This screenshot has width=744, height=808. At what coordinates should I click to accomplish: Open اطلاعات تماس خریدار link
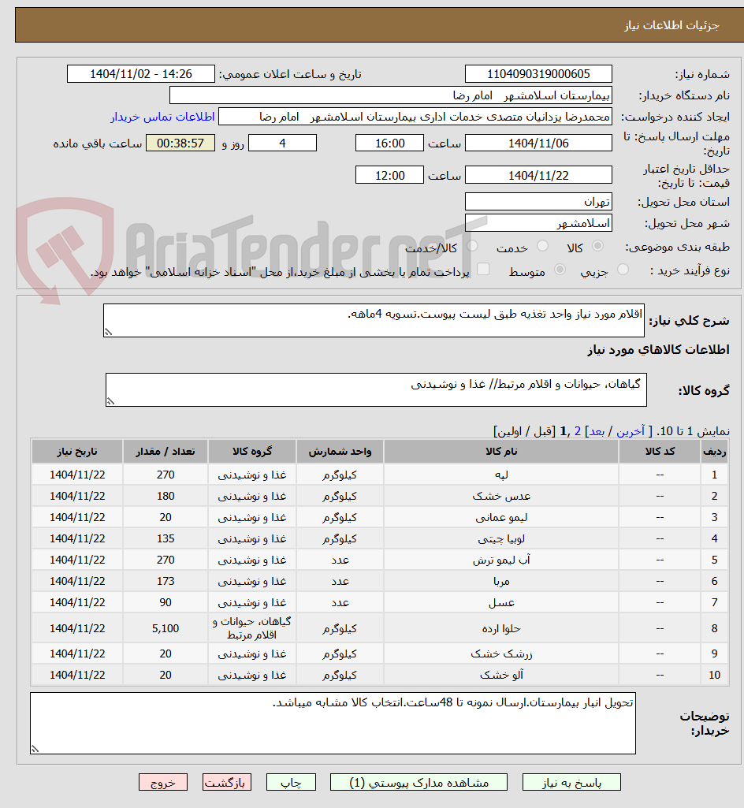point(162,117)
